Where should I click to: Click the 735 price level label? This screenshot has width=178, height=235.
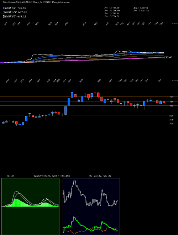171,102
